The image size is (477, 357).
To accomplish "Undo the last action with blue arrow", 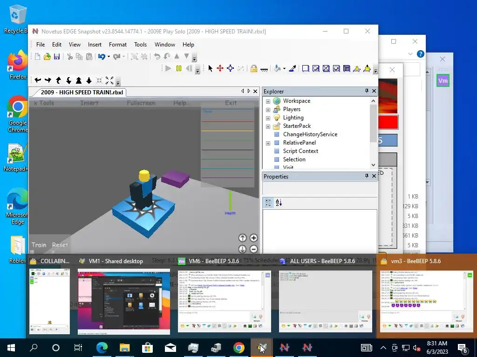I will coord(102,56).
